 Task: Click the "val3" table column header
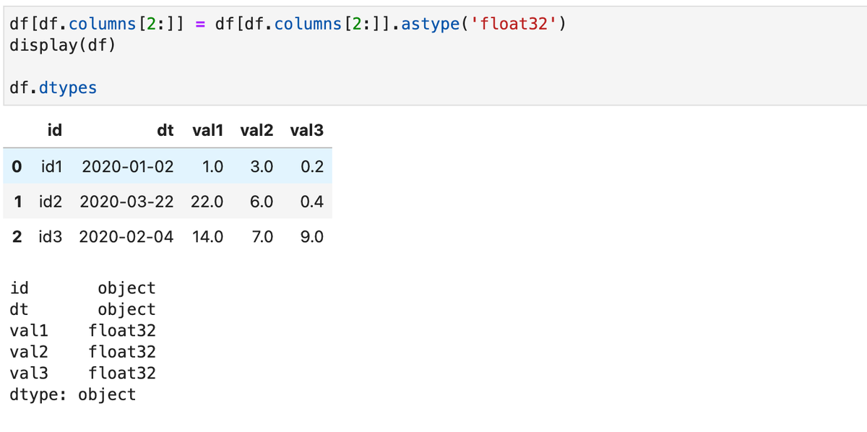[x=306, y=131]
